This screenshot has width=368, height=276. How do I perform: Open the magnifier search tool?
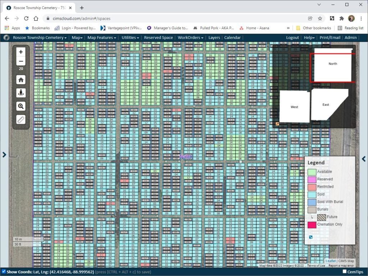click(x=21, y=106)
